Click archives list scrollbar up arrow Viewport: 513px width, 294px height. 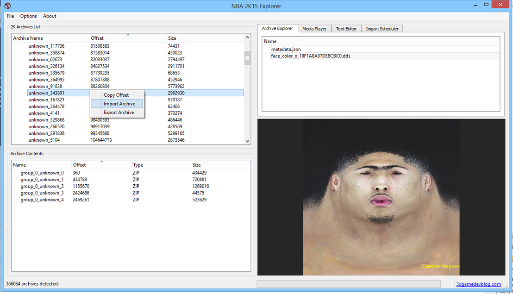coord(247,38)
